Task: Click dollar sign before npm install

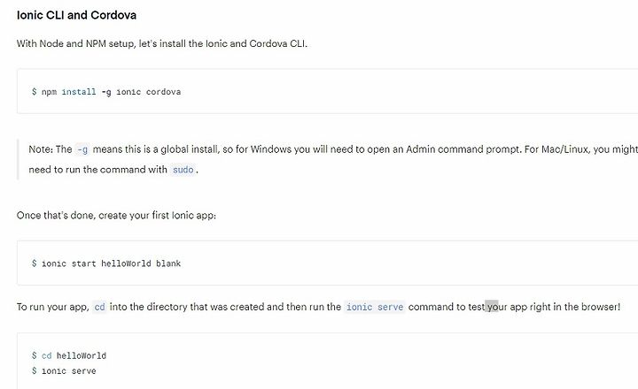Action: tap(35, 92)
